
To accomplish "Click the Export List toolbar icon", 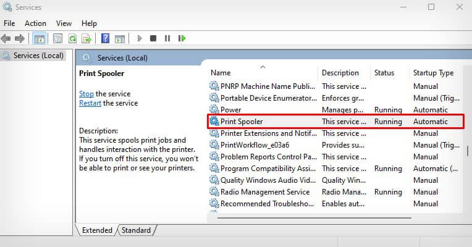I will [86, 38].
